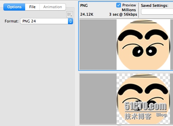Switch to the Options tab

click(x=14, y=7)
